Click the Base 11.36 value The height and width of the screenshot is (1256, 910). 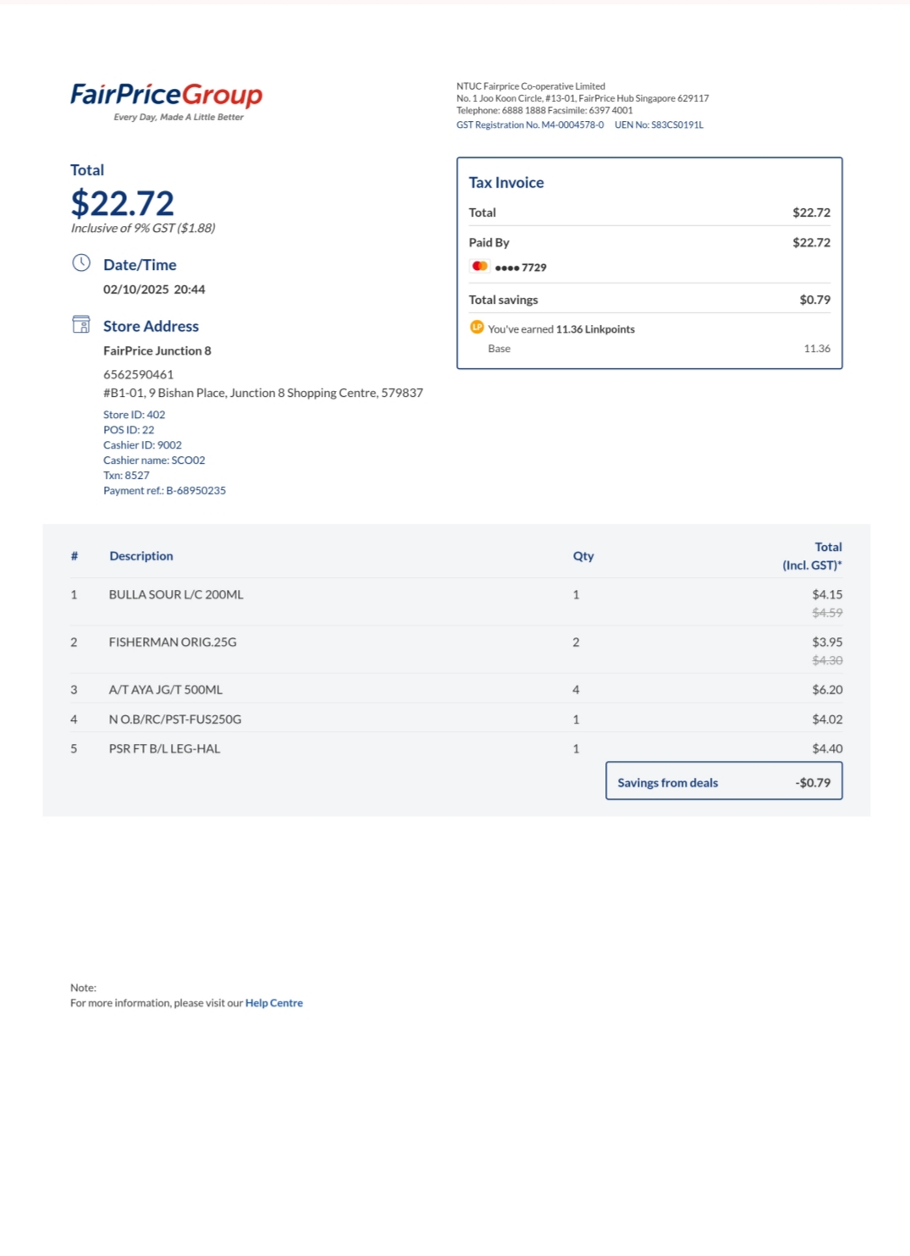(817, 349)
